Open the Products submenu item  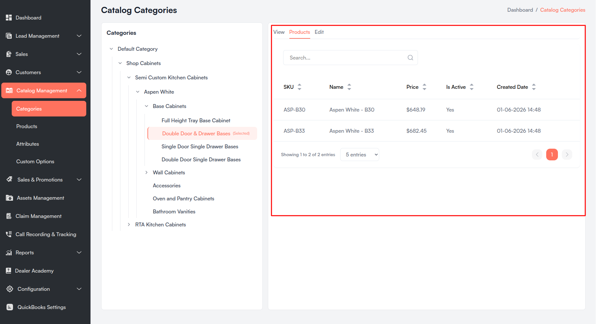click(x=27, y=126)
